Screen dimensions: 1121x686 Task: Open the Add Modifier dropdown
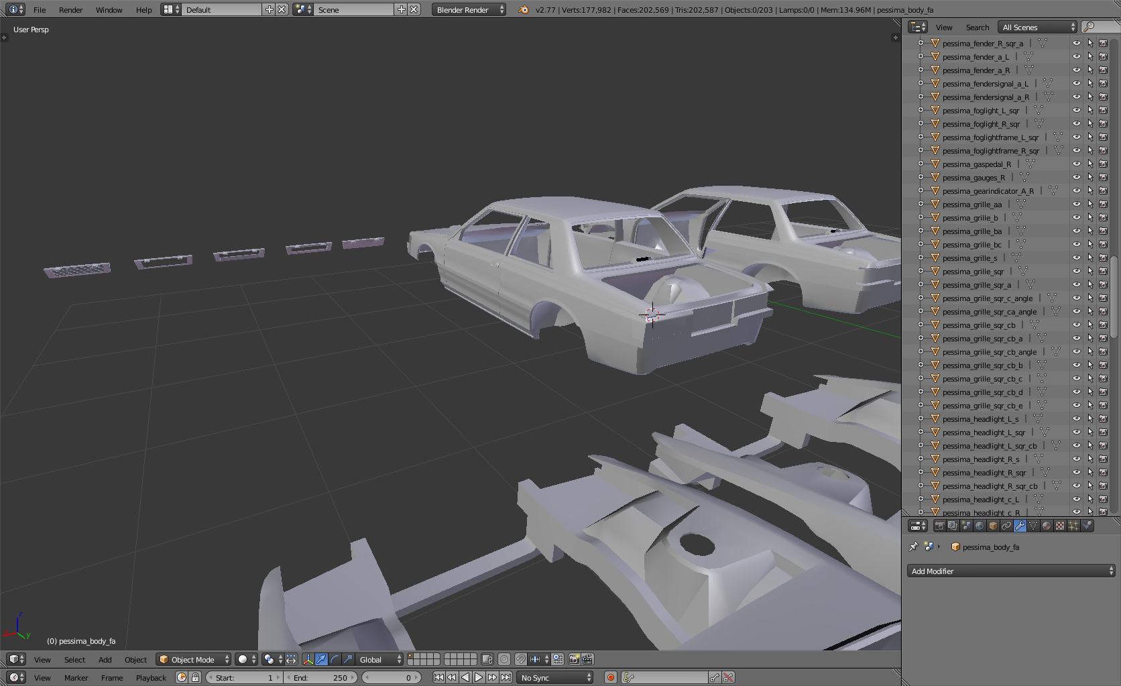tap(1010, 571)
